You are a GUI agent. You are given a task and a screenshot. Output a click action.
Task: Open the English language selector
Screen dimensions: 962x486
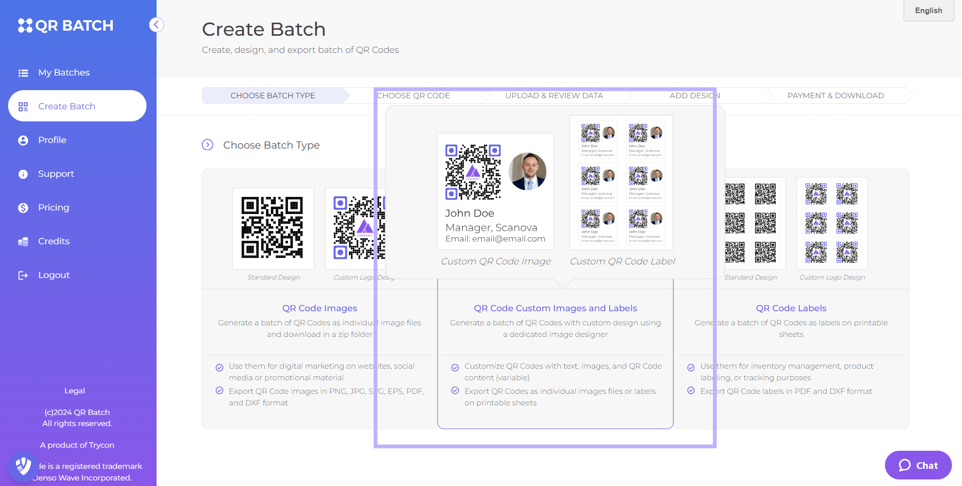tap(928, 11)
